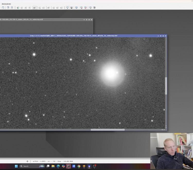Maximize the FILTER-O image window with plus button
The height and width of the screenshot is (170, 193).
(163, 36)
